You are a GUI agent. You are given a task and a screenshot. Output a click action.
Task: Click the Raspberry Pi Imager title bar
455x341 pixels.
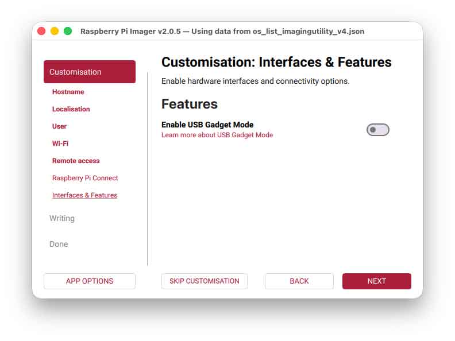[222, 31]
